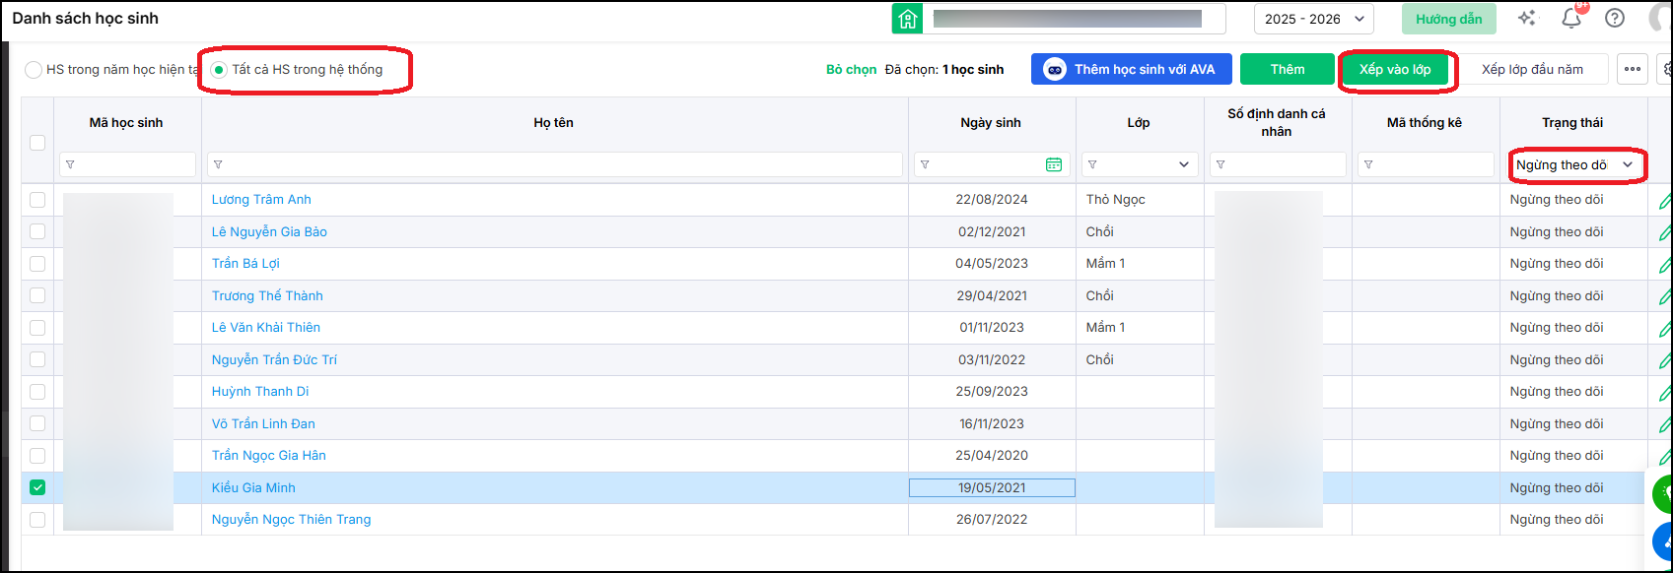Click edit pencil for Trần Ngọc Gia Hân
This screenshot has width=1673, height=573.
[1665, 456]
